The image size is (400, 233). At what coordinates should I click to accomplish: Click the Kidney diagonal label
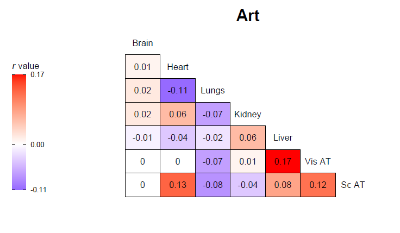pyautogui.click(x=248, y=115)
